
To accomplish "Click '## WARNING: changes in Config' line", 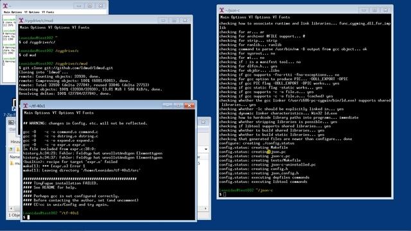I will point(85,123).
